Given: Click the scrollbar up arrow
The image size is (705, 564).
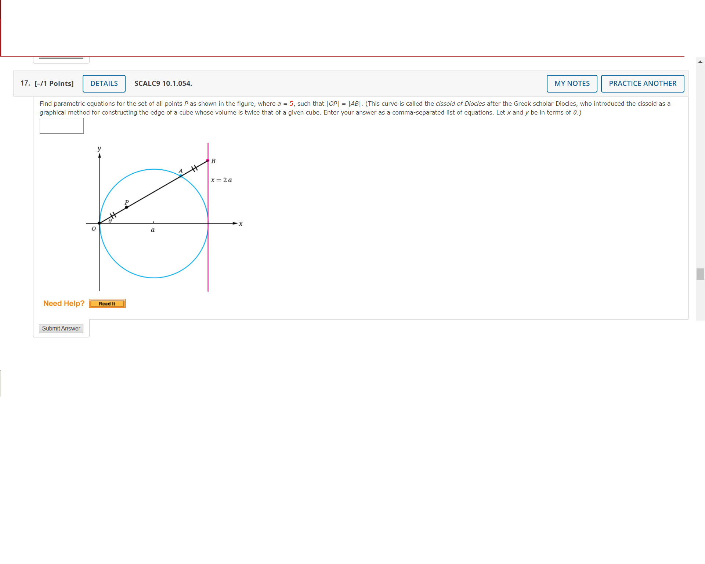Looking at the screenshot, I should pyautogui.click(x=700, y=61).
